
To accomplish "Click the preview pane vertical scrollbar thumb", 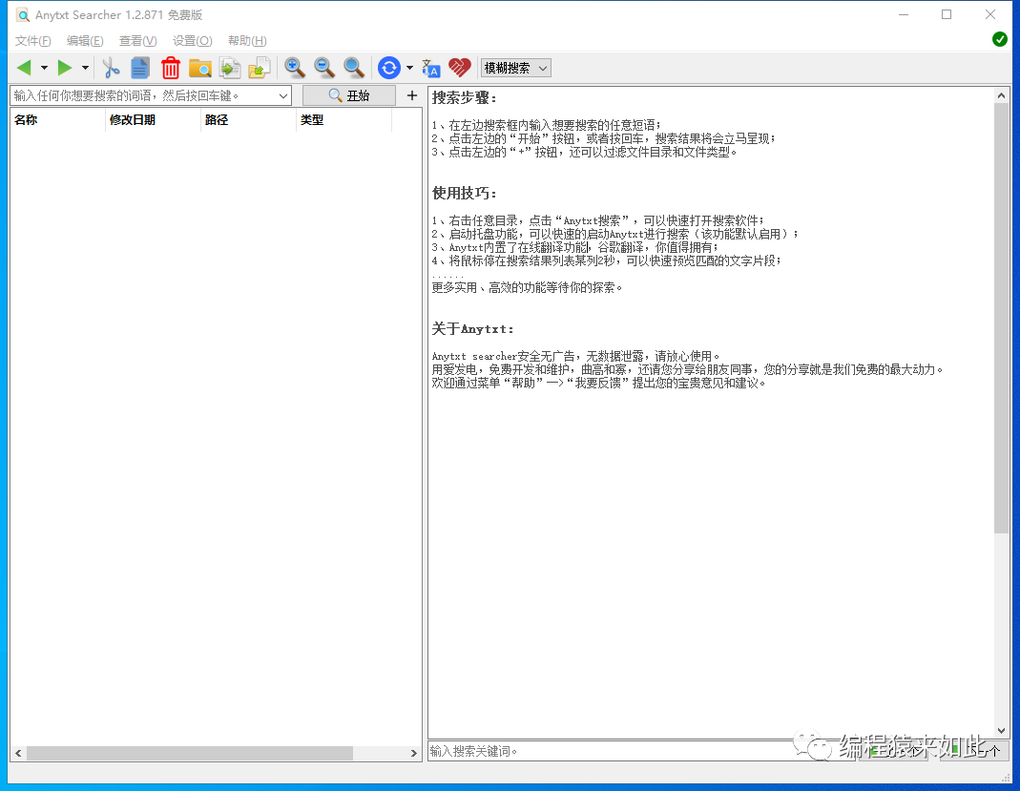I will [1001, 318].
